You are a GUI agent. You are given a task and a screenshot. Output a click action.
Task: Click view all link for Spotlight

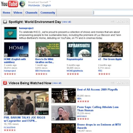point(66,22)
